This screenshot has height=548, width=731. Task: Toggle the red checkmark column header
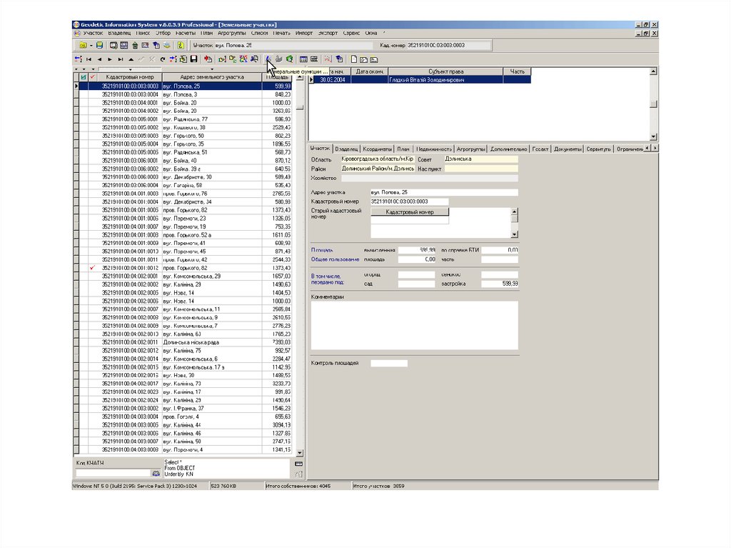pos(92,76)
